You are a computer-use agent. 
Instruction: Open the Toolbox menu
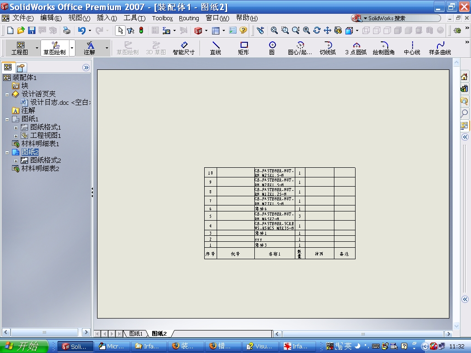coord(162,18)
